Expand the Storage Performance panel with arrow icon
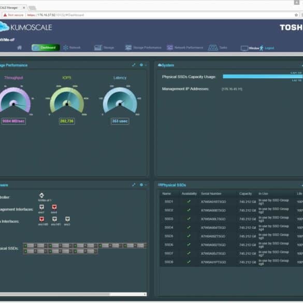The width and height of the screenshot is (303, 303). point(134,65)
